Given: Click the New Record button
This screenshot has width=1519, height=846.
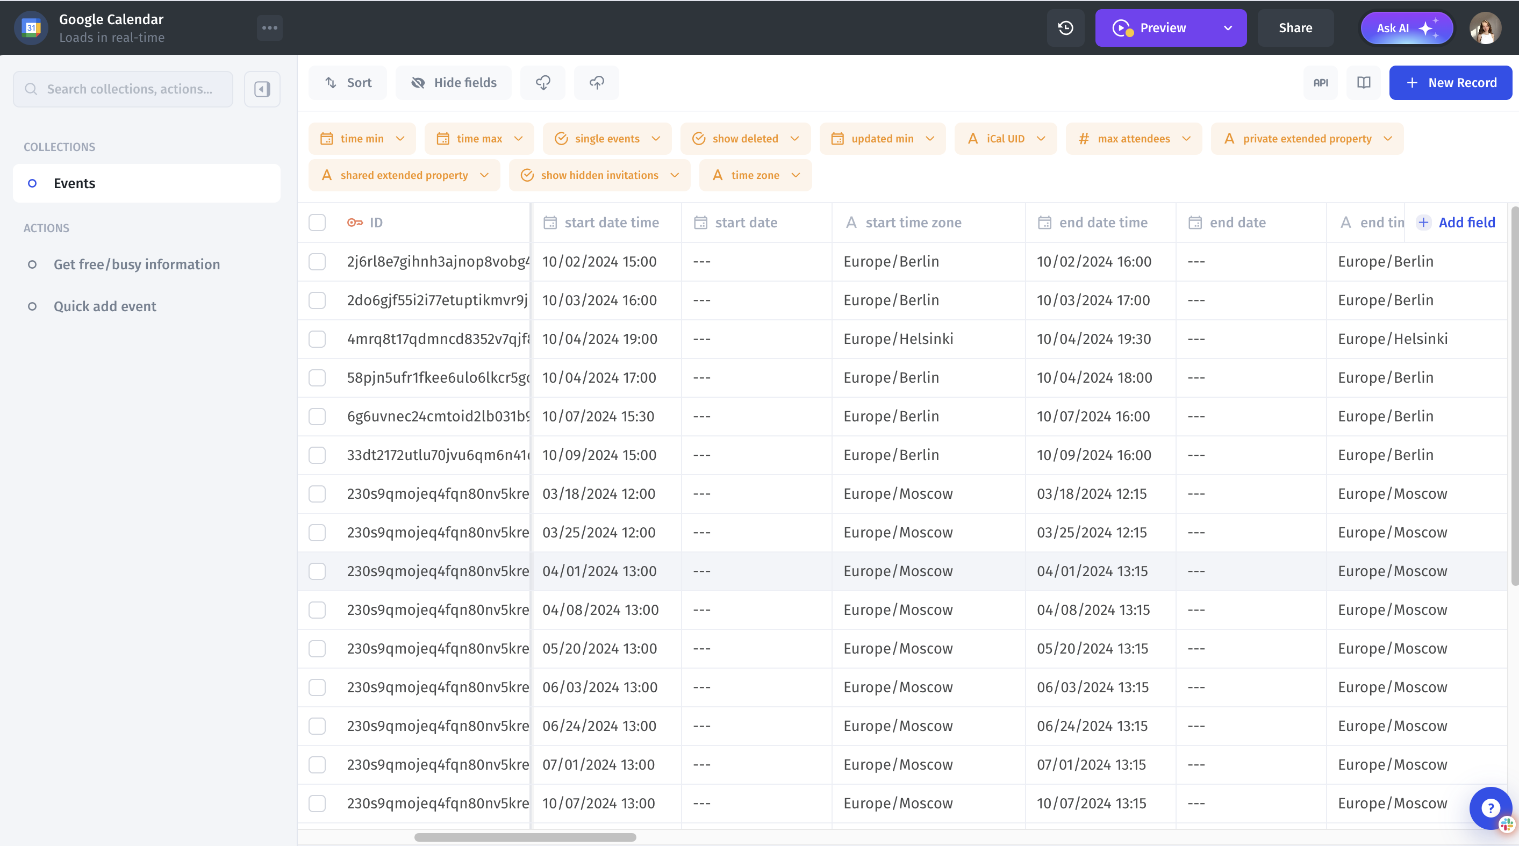Looking at the screenshot, I should 1450,83.
